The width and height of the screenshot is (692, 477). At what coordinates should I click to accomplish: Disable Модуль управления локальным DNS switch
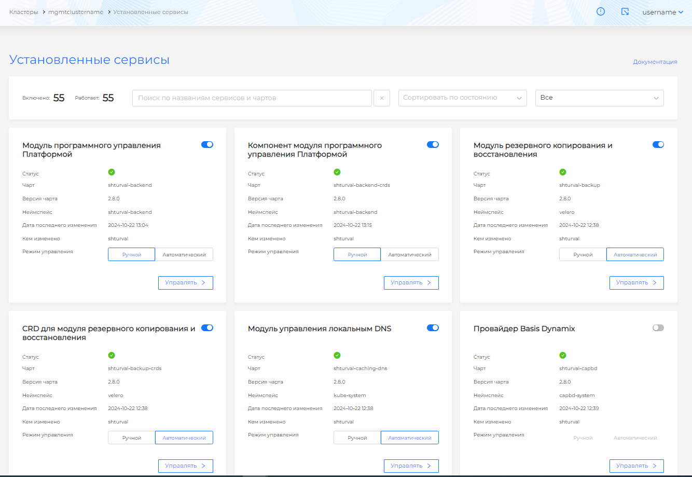(x=433, y=328)
